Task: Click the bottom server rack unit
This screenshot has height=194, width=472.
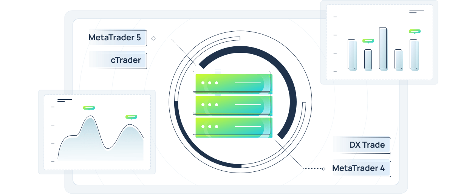Action: (232, 125)
